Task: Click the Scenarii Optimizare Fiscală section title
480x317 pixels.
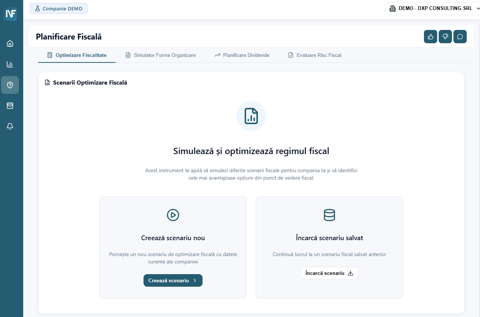Action: coord(90,83)
